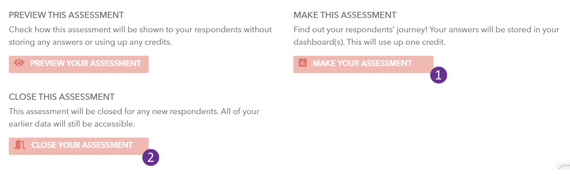Select the Close Your Assessment button
The height and width of the screenshot is (175, 570).
point(79,146)
